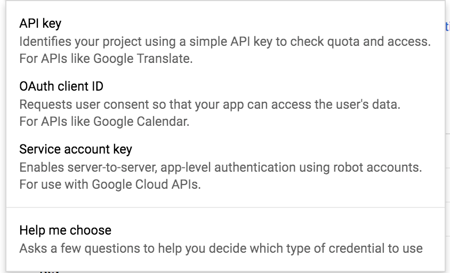Click the "Enables server-to-server" description line

(x=220, y=167)
